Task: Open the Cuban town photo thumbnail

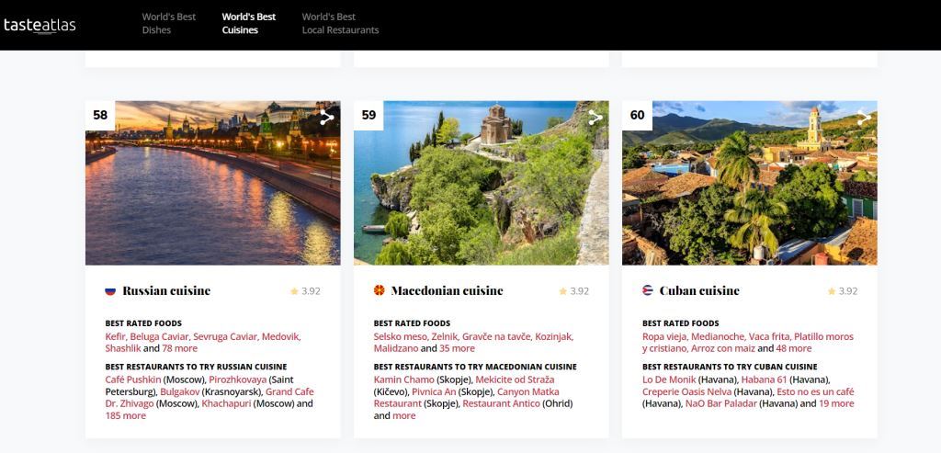Action: [750, 183]
